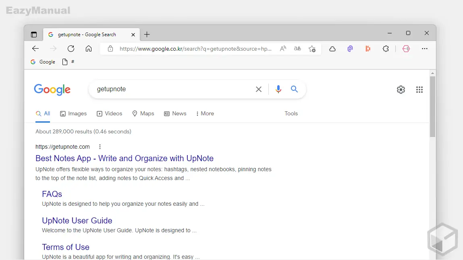Reload the current page
The width and height of the screenshot is (463, 260).
tap(71, 49)
